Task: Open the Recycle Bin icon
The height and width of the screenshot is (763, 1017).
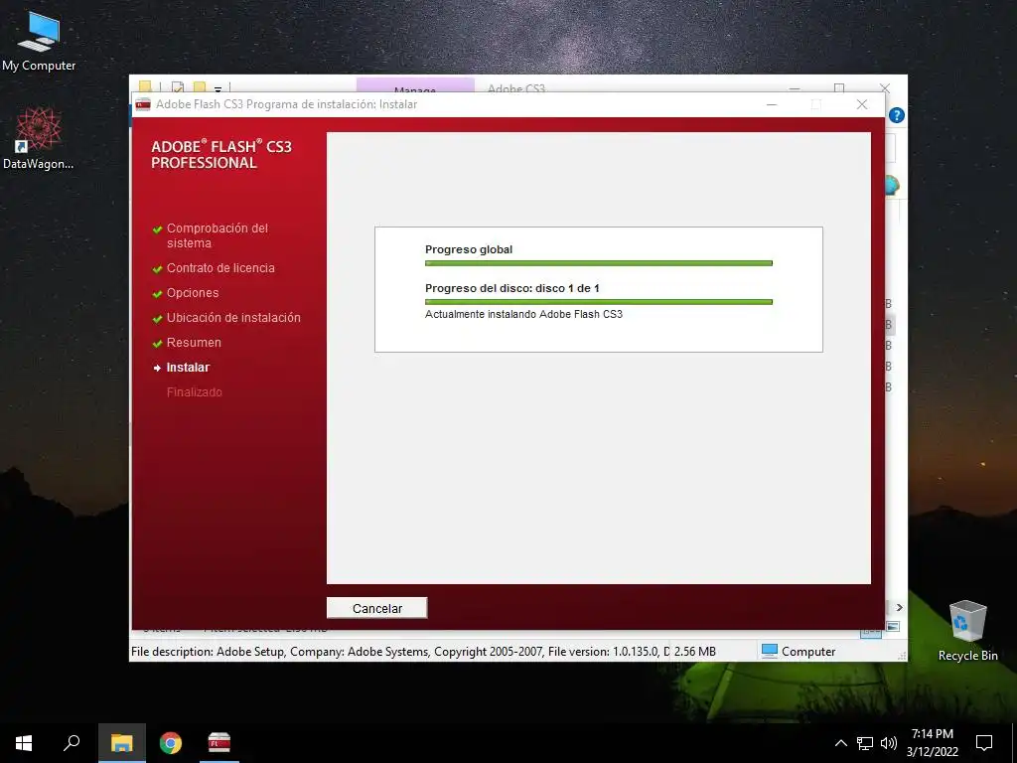Action: pyautogui.click(x=967, y=630)
